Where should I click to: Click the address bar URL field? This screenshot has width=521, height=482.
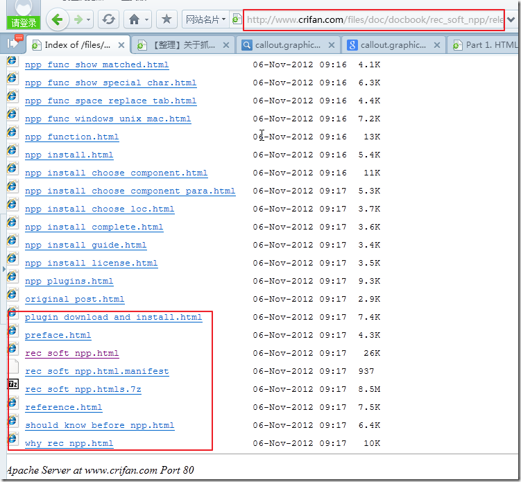[374, 20]
